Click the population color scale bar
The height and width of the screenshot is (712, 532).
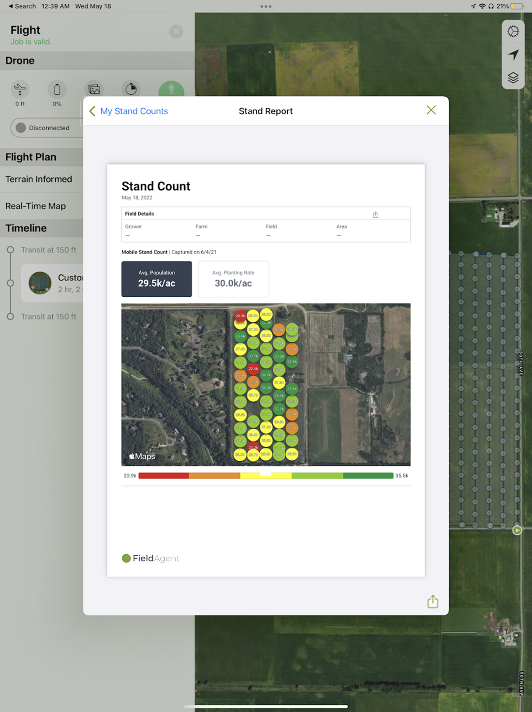pyautogui.click(x=266, y=476)
